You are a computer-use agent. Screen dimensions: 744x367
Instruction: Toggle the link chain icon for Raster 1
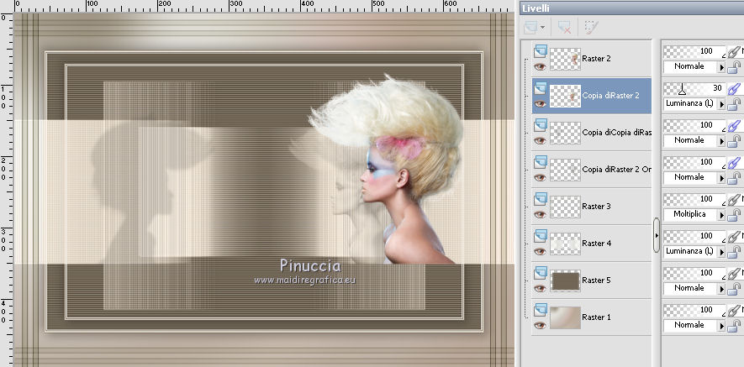[x=734, y=310]
